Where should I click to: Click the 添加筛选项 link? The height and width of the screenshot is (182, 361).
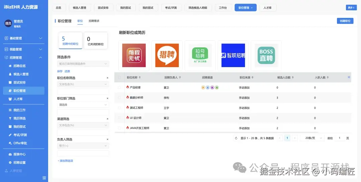click(x=66, y=161)
